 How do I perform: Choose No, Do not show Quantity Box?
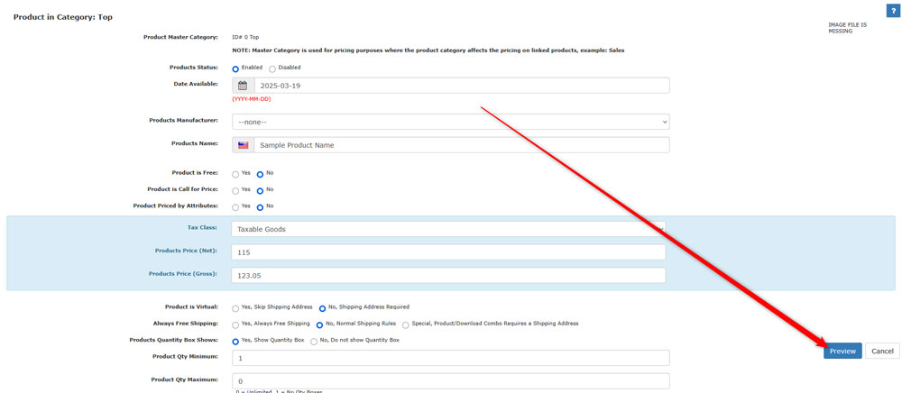[314, 342]
